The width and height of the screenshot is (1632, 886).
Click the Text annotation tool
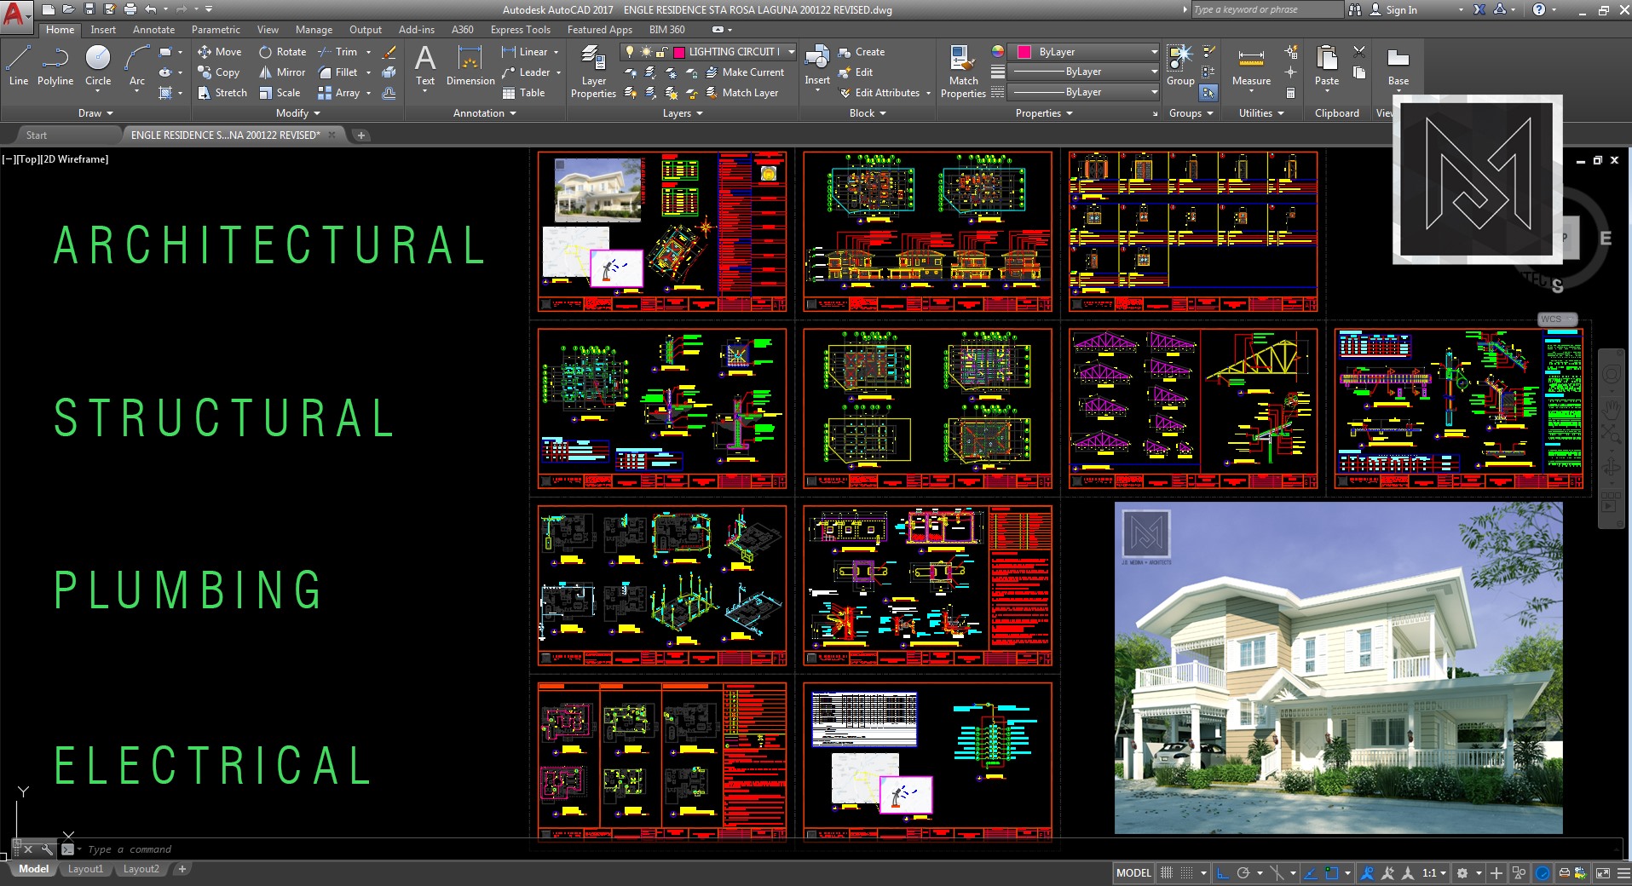[x=425, y=66]
